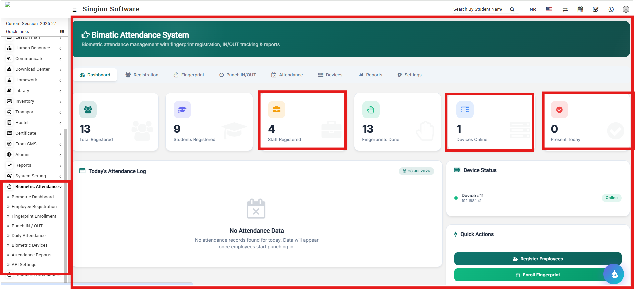The image size is (635, 289).
Task: Click the Homework flask icon
Action: (x=9, y=80)
